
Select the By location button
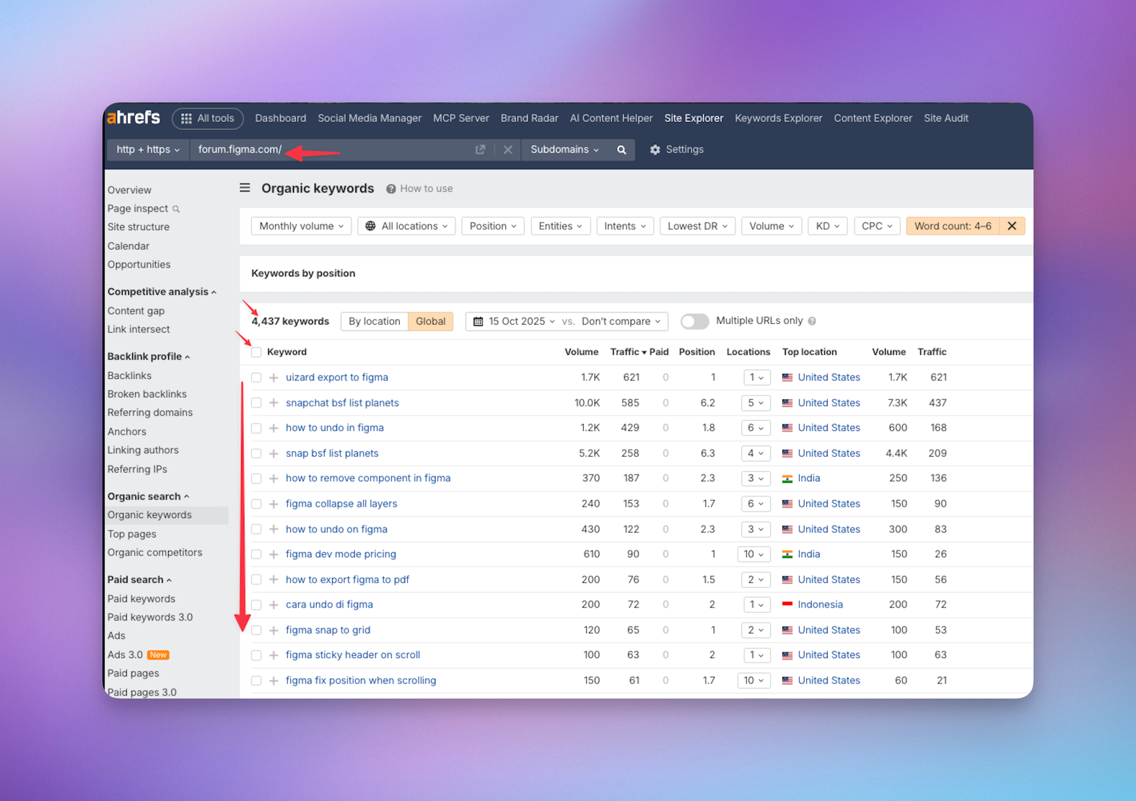pyautogui.click(x=374, y=321)
